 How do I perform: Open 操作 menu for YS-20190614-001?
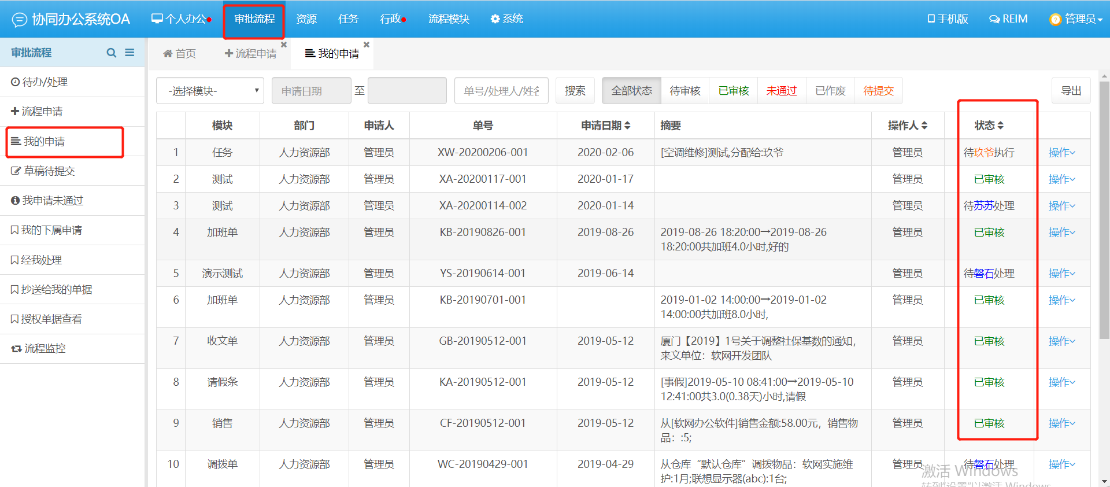tap(1062, 274)
